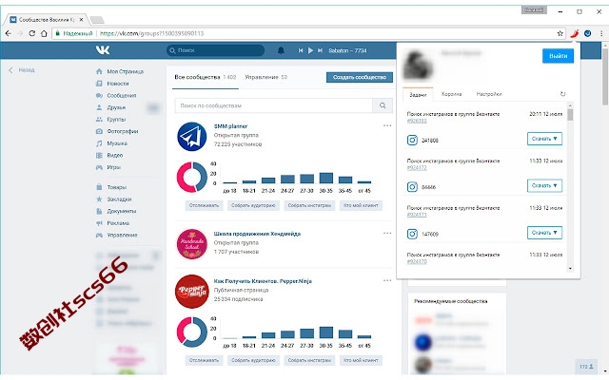This screenshot has width=609, height=380.
Task: Click the popup task list scrollbar thumb
Action: (570, 115)
